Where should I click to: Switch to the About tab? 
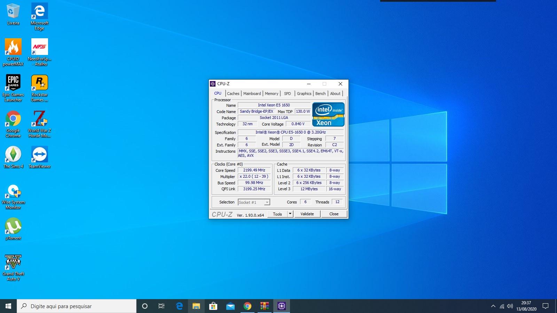pyautogui.click(x=335, y=94)
